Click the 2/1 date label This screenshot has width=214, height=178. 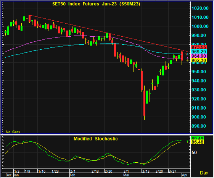point(73,171)
